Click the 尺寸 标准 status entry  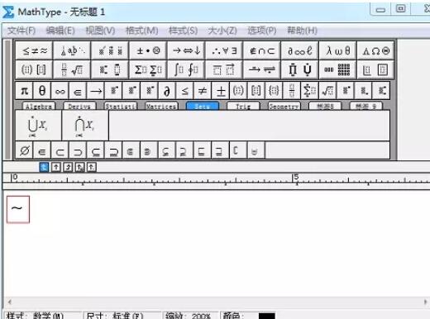[x=122, y=316]
